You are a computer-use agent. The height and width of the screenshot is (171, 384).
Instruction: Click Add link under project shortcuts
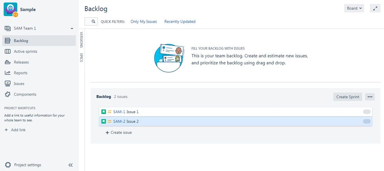pos(18,130)
